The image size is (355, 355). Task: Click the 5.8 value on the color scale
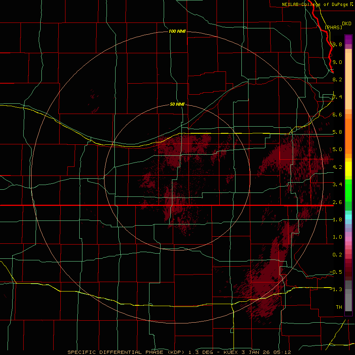pos(337,132)
